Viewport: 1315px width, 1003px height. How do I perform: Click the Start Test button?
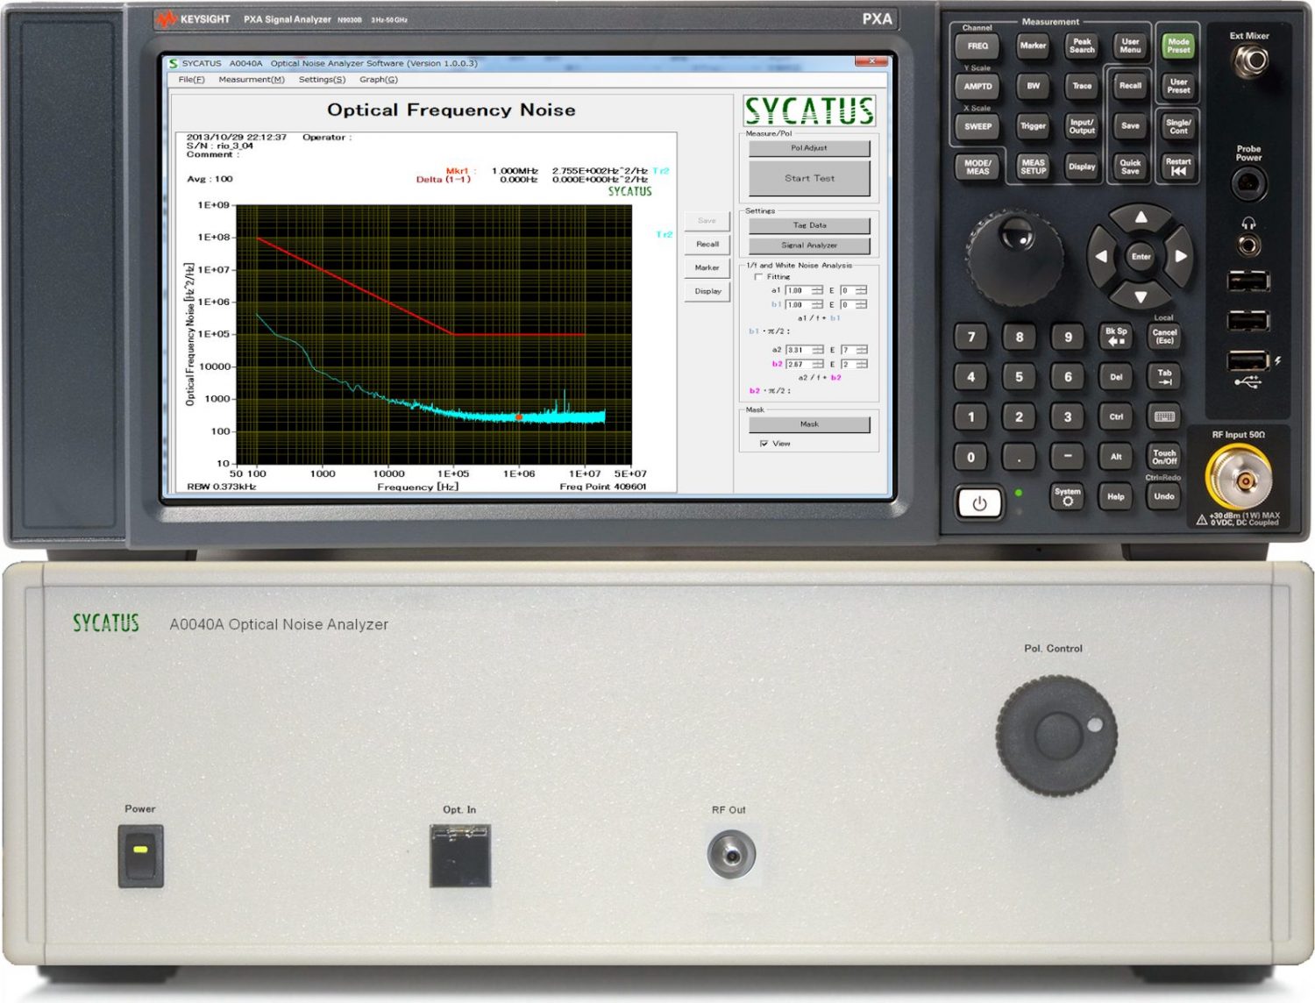coord(809,179)
